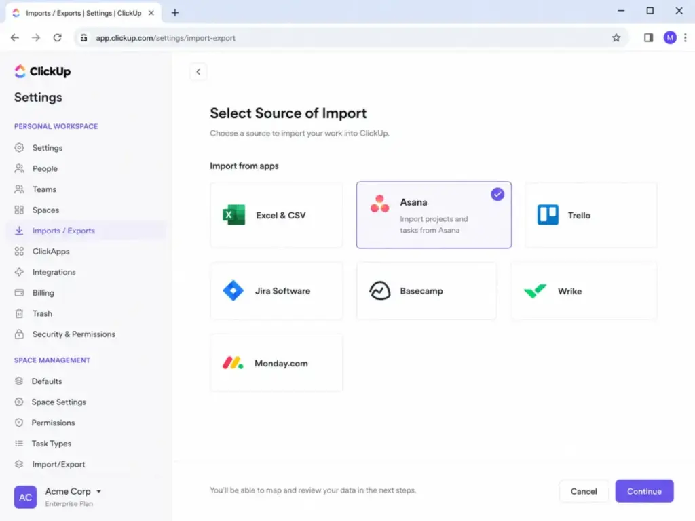Click the Asana card description text
Image resolution: width=695 pixels, height=521 pixels.
pyautogui.click(x=434, y=225)
